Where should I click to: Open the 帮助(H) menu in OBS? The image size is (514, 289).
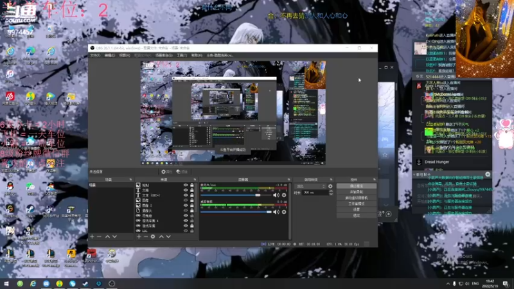197,55
